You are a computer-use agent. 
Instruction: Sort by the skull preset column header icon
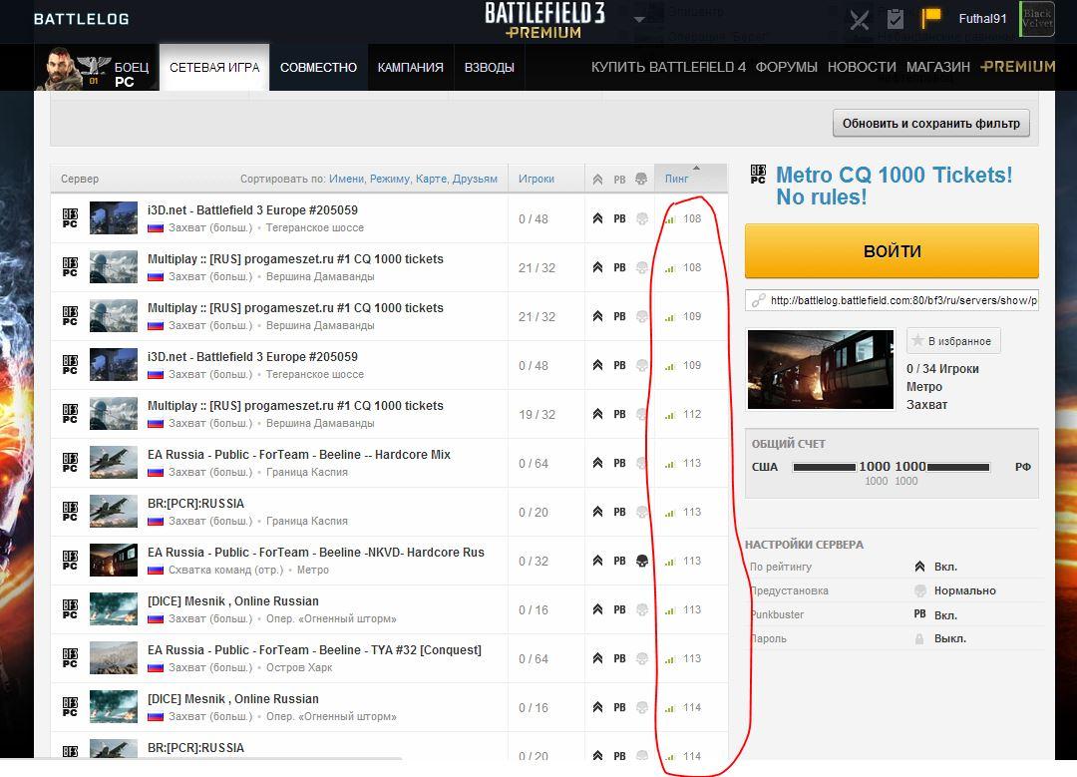click(641, 179)
